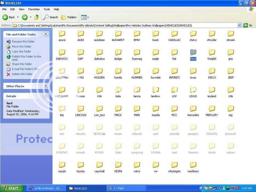Image resolution: width=256 pixels, height=192 pixels.
Task: Select the AUDI folder
Action: pyautogui.click(x=81, y=36)
